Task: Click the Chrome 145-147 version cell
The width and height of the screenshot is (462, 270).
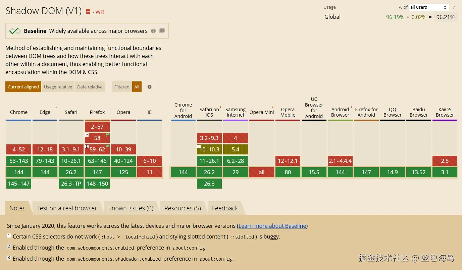Action: tap(19, 184)
